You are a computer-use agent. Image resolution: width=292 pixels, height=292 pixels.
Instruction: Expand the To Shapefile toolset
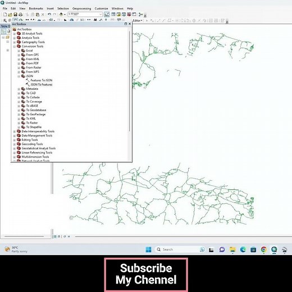19,127
